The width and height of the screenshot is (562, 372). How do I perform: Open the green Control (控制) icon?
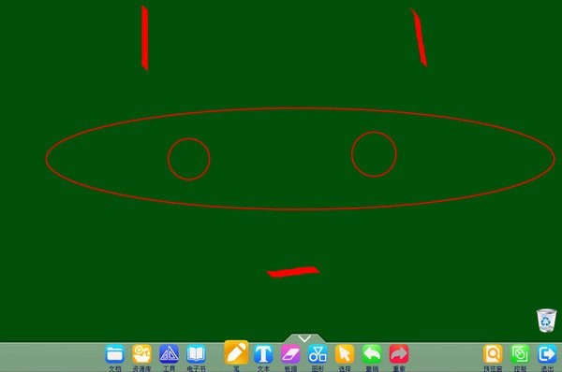520,354
